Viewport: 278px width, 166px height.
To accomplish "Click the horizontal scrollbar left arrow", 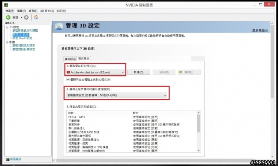I will point(54,160).
